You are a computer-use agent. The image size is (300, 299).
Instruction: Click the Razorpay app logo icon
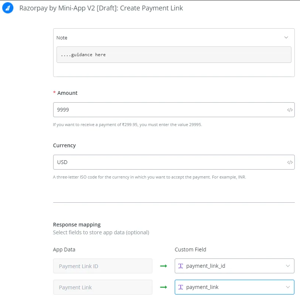[8, 8]
